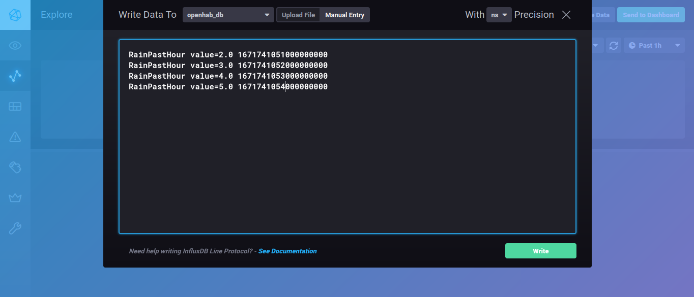The image size is (694, 297).
Task: Open the Dashboards grid icon
Action: 15,107
